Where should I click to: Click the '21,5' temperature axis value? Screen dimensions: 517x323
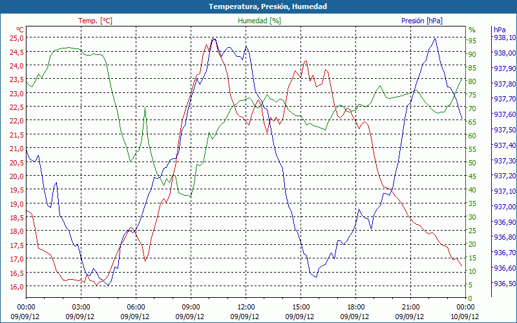16,135
